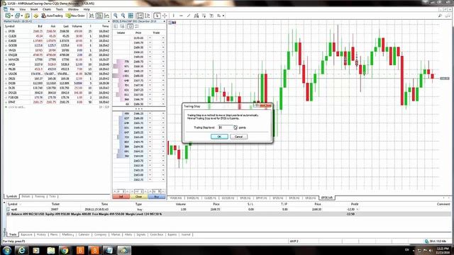The width and height of the screenshot is (454, 255).
Task: Switch to the Journal tab in Toolbox
Action: click(186, 234)
